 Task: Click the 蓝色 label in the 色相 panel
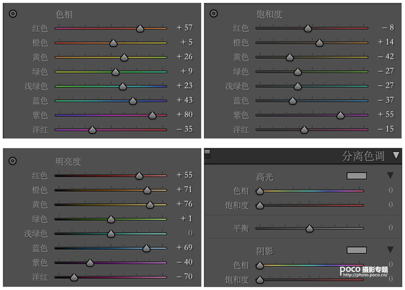point(40,101)
